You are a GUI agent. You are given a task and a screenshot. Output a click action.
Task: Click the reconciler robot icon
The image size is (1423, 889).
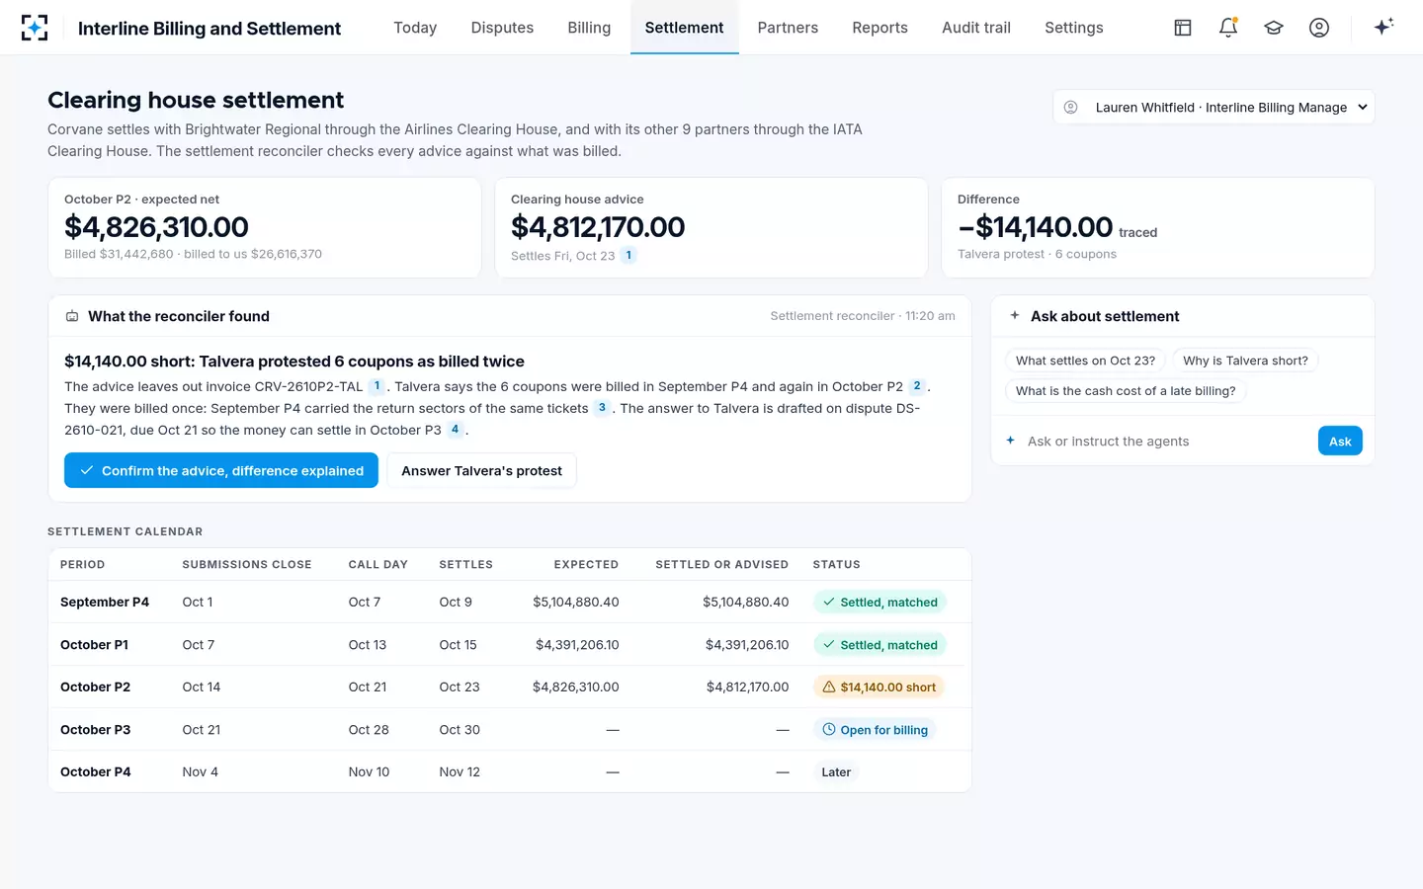coord(72,316)
